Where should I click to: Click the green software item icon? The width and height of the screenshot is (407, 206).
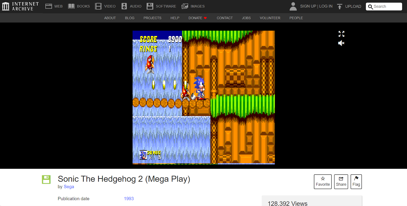click(x=46, y=179)
